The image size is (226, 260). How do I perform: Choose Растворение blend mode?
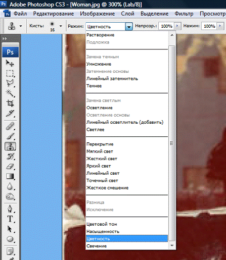(127, 35)
